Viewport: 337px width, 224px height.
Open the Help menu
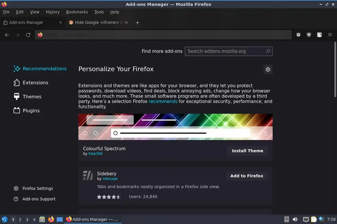pos(115,12)
